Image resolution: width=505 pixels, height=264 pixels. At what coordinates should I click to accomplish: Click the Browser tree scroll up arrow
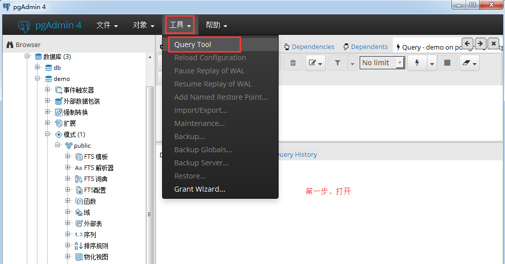pos(150,57)
